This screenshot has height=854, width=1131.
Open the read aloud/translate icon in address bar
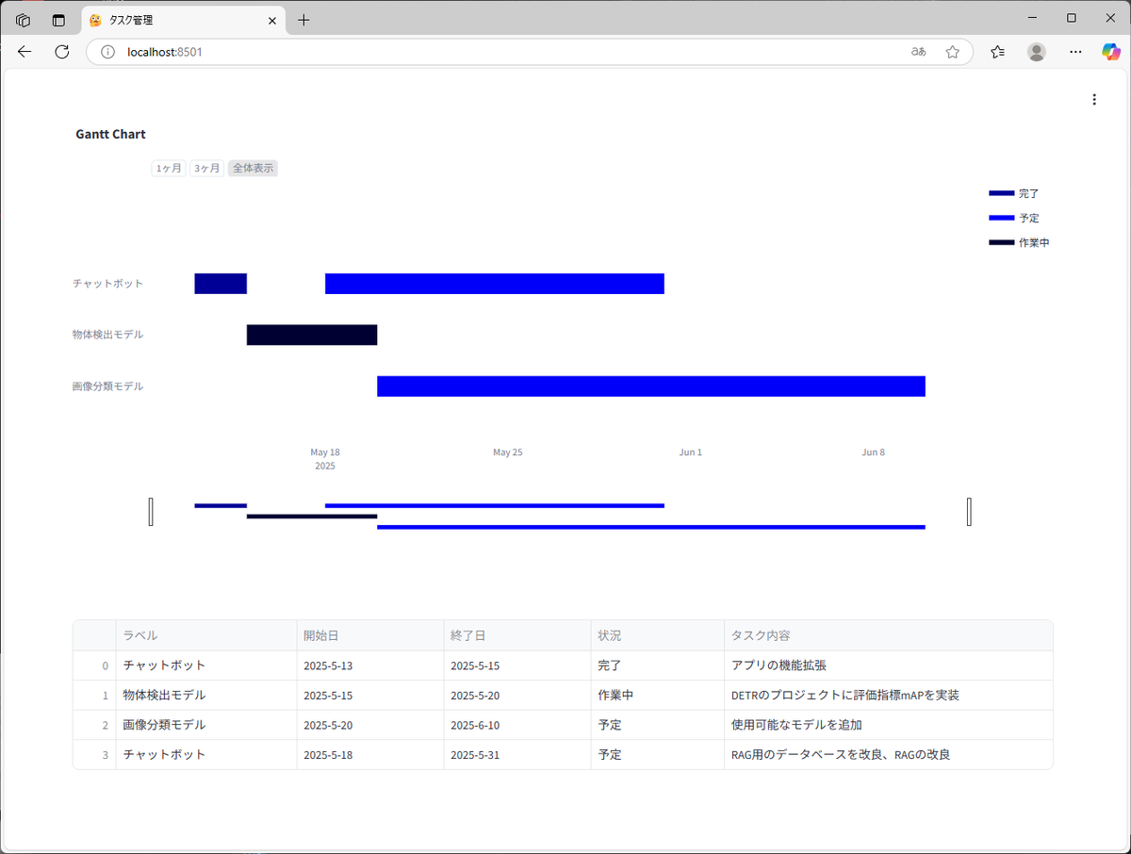tap(918, 52)
